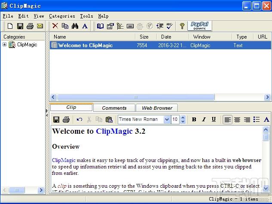Click the Print icon in main toolbar
The width and height of the screenshot is (272, 204).
click(30, 26)
